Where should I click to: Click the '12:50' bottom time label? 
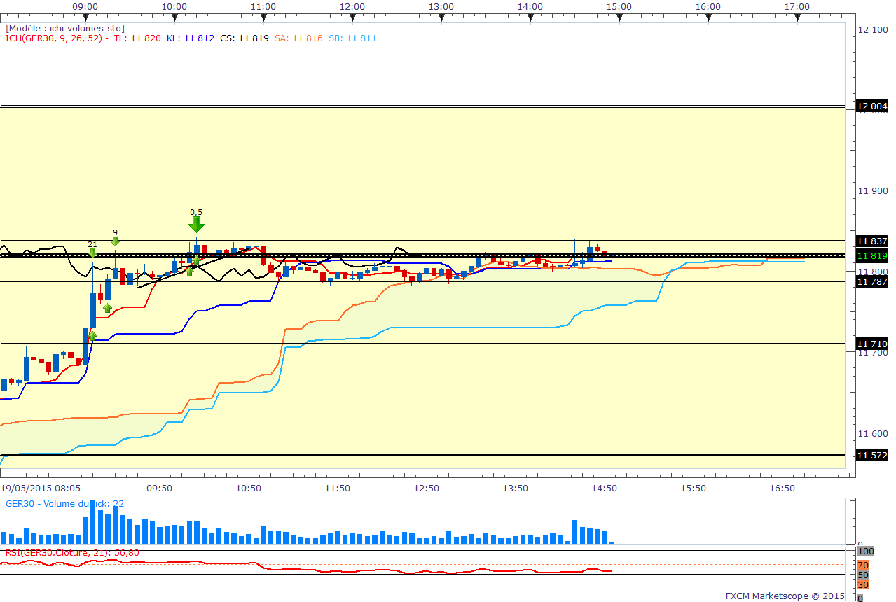point(426,488)
